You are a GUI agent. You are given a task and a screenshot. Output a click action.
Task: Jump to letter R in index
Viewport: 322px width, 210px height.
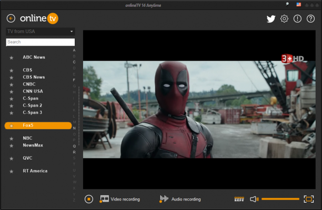pos(74,152)
